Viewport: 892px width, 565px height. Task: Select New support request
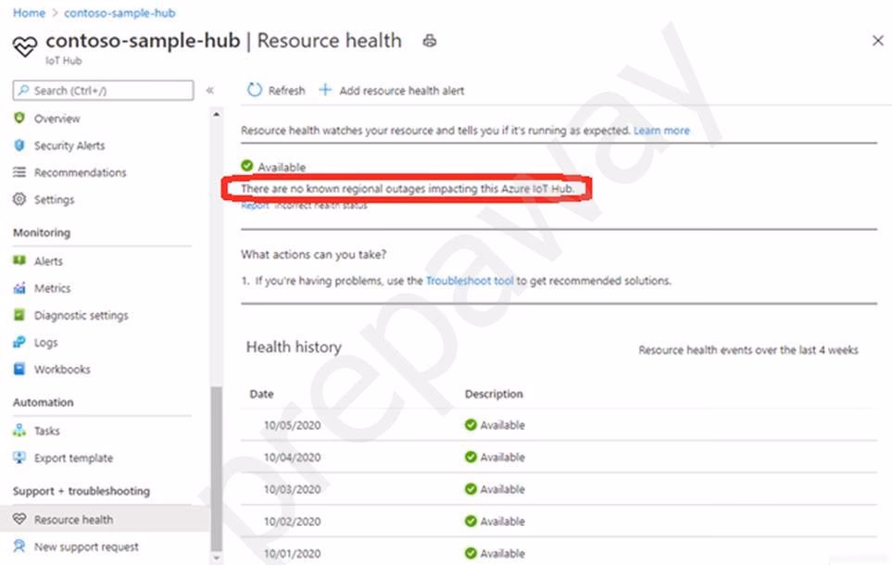click(x=86, y=546)
